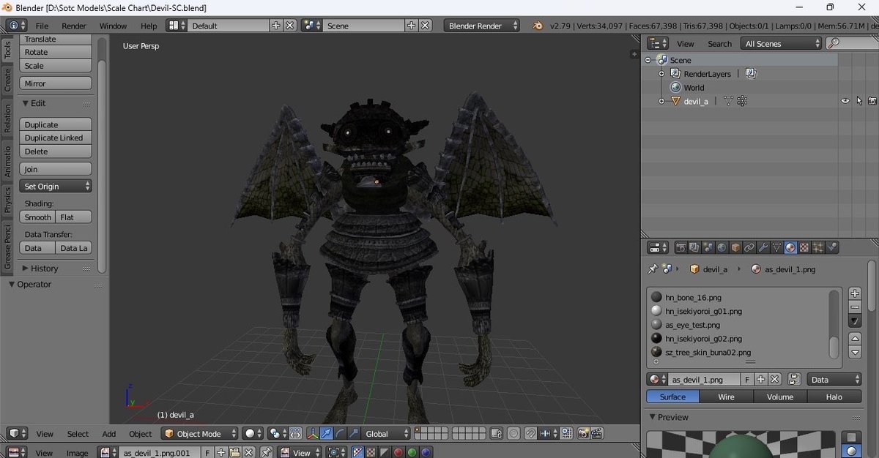879x458 pixels.
Task: Open the Render menu
Action: pos(74,26)
